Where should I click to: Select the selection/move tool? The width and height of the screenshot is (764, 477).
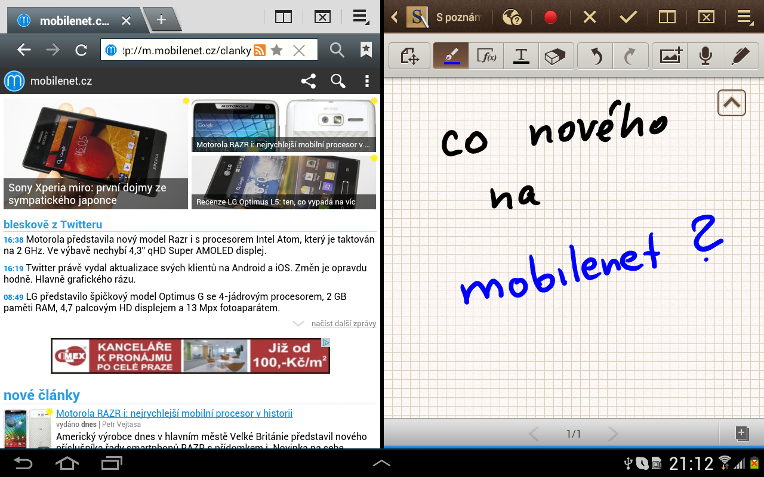pos(409,55)
